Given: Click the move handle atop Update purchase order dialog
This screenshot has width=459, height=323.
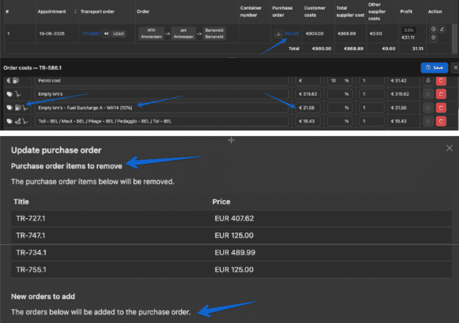Looking at the screenshot, I should (x=231, y=140).
